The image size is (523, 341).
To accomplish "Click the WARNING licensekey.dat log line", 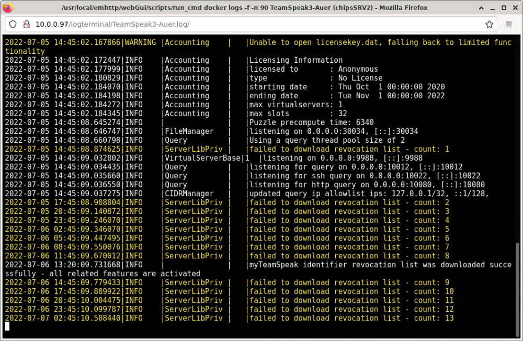I will point(258,47).
